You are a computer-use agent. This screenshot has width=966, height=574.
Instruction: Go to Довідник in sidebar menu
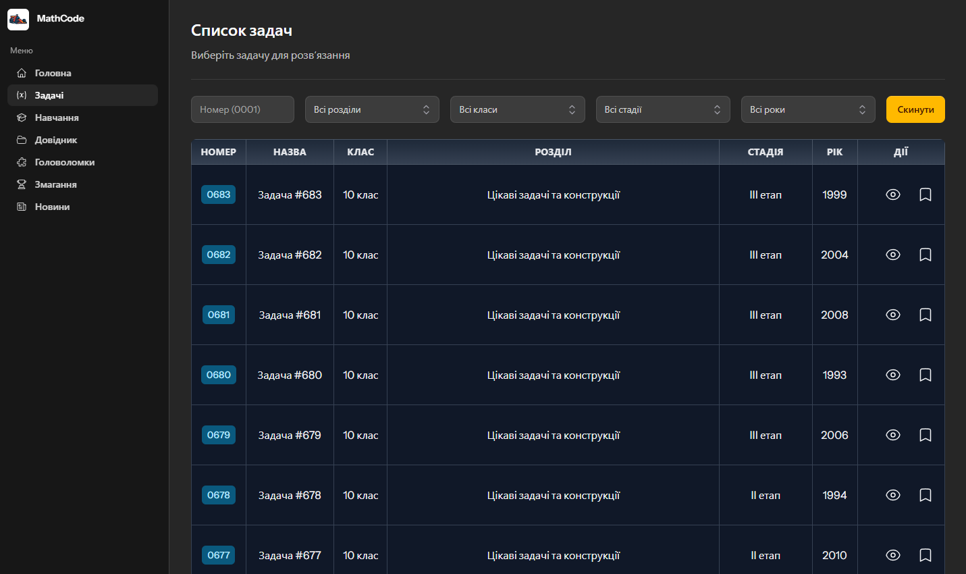tap(56, 140)
